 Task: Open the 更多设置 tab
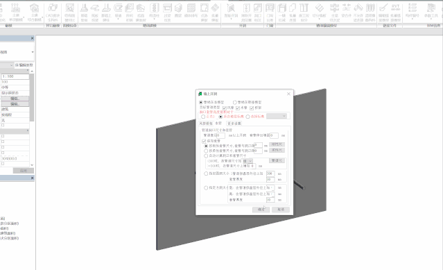(x=234, y=124)
